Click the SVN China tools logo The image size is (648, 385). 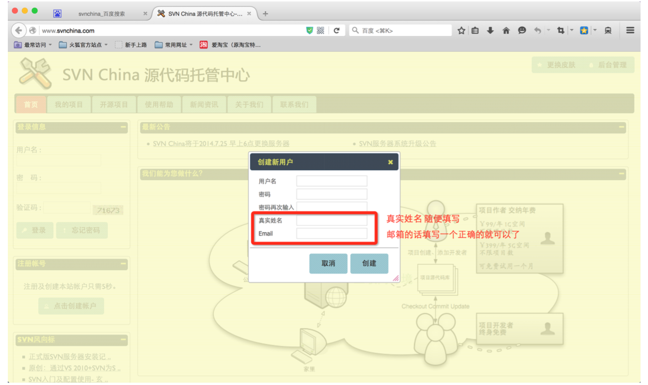35,73
